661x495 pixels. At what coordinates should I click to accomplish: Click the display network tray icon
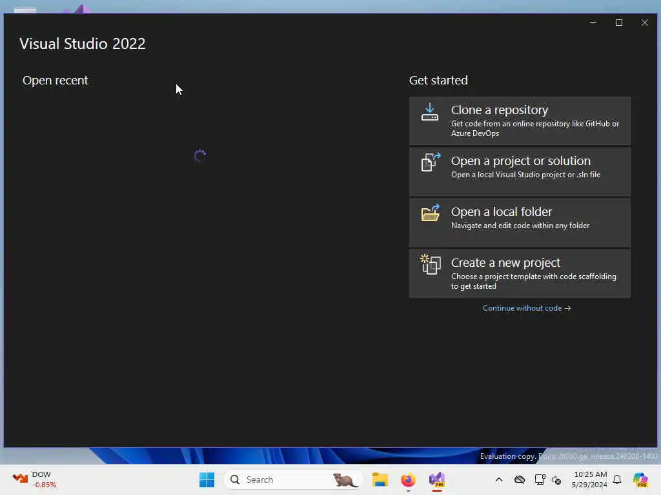(x=540, y=480)
